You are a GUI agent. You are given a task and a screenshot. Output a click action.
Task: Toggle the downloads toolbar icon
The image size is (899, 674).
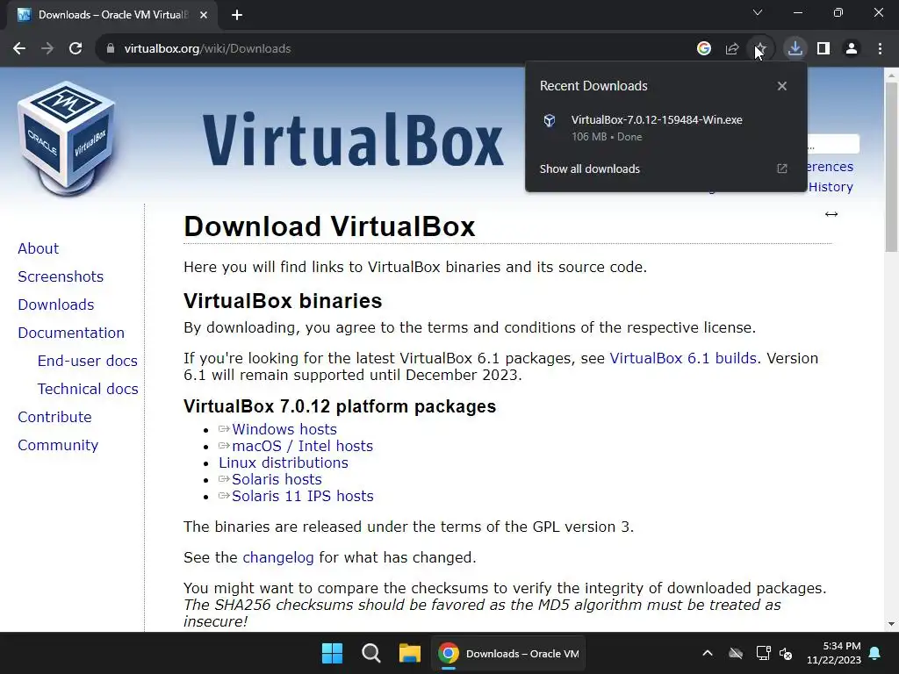795,49
